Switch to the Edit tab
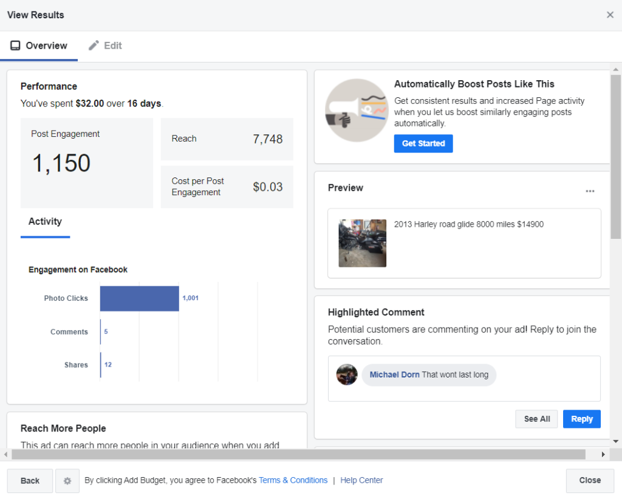The image size is (622, 496). pyautogui.click(x=105, y=46)
